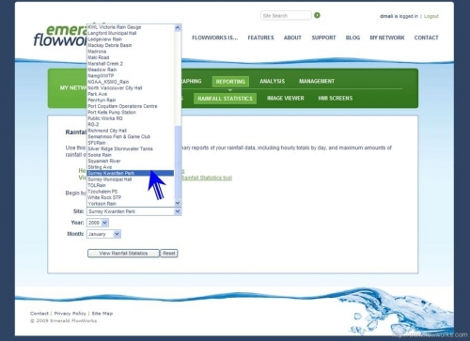Go to the ABOUT page
This screenshot has width=470, height=341.
tap(292, 38)
